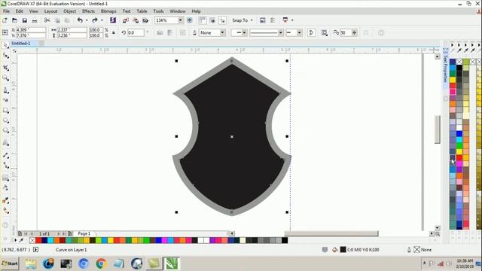Select the Page 1 tab
The width and height of the screenshot is (482, 271).
click(84, 233)
